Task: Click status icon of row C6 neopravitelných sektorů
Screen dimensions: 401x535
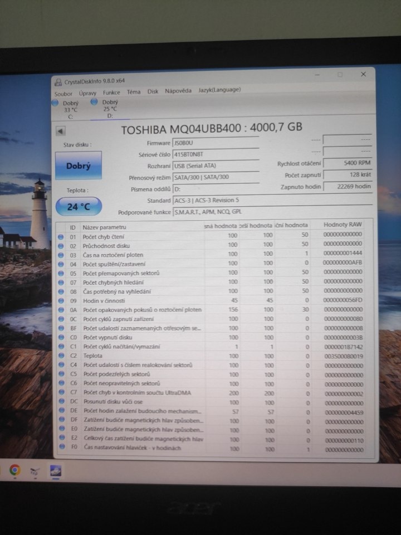Action: click(62, 383)
